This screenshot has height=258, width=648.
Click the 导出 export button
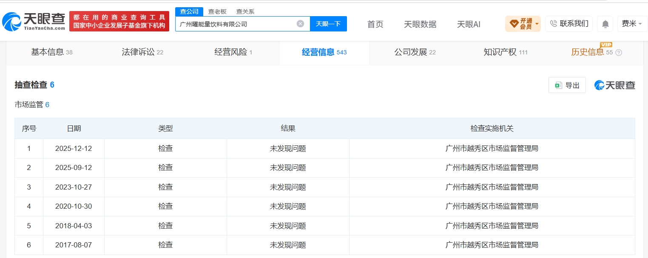click(x=567, y=85)
